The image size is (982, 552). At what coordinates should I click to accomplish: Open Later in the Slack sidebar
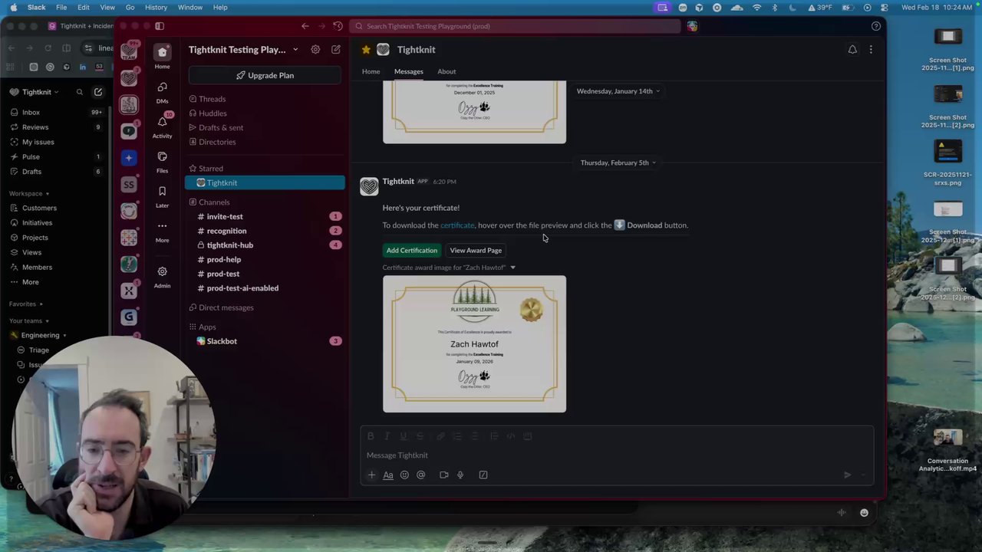162,196
